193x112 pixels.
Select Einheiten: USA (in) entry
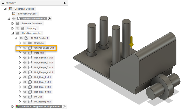pos(27,14)
